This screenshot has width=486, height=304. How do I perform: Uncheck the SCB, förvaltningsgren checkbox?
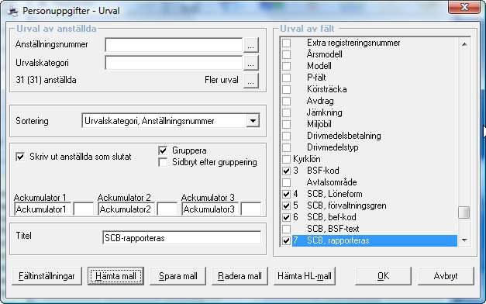coord(286,206)
